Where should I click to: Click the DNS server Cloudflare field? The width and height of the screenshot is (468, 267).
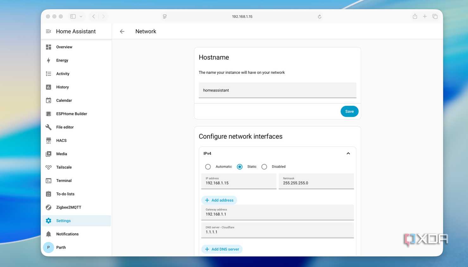(278, 230)
